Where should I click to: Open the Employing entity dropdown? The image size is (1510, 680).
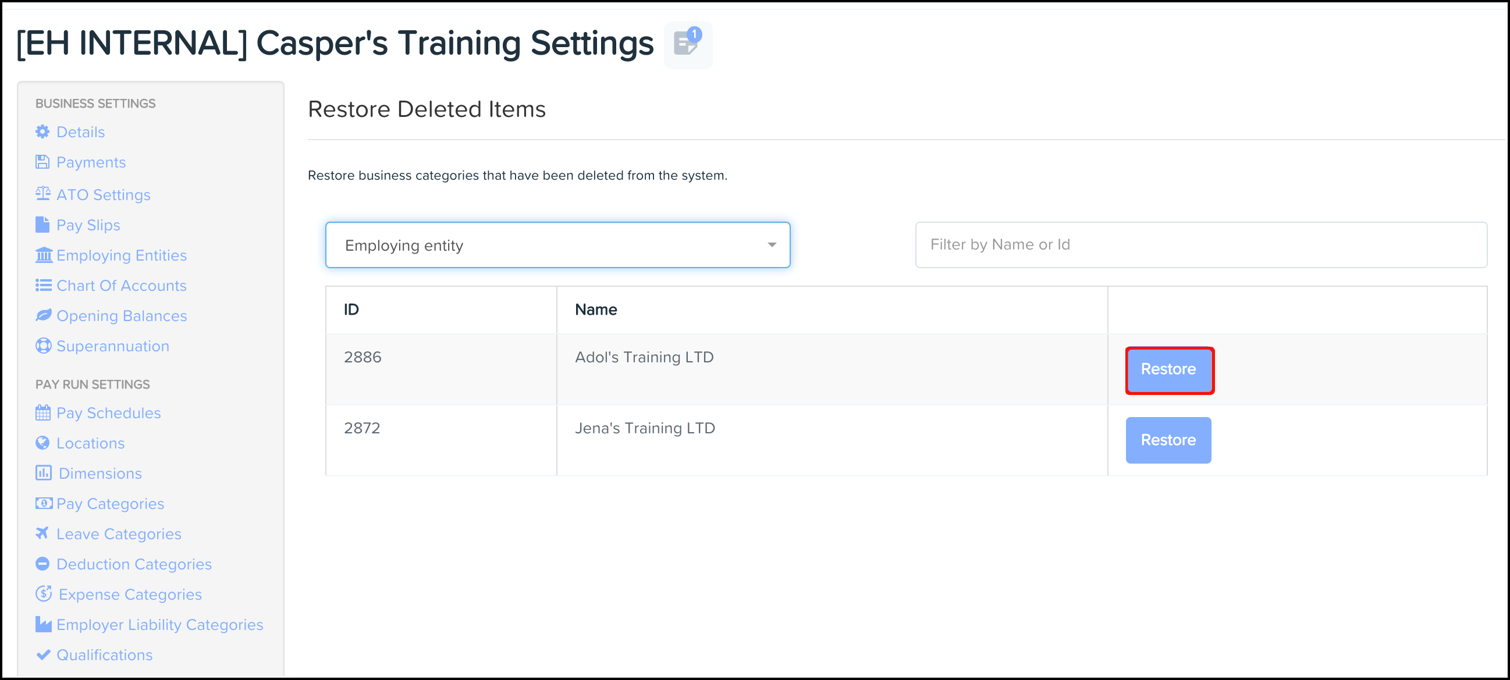(x=557, y=245)
